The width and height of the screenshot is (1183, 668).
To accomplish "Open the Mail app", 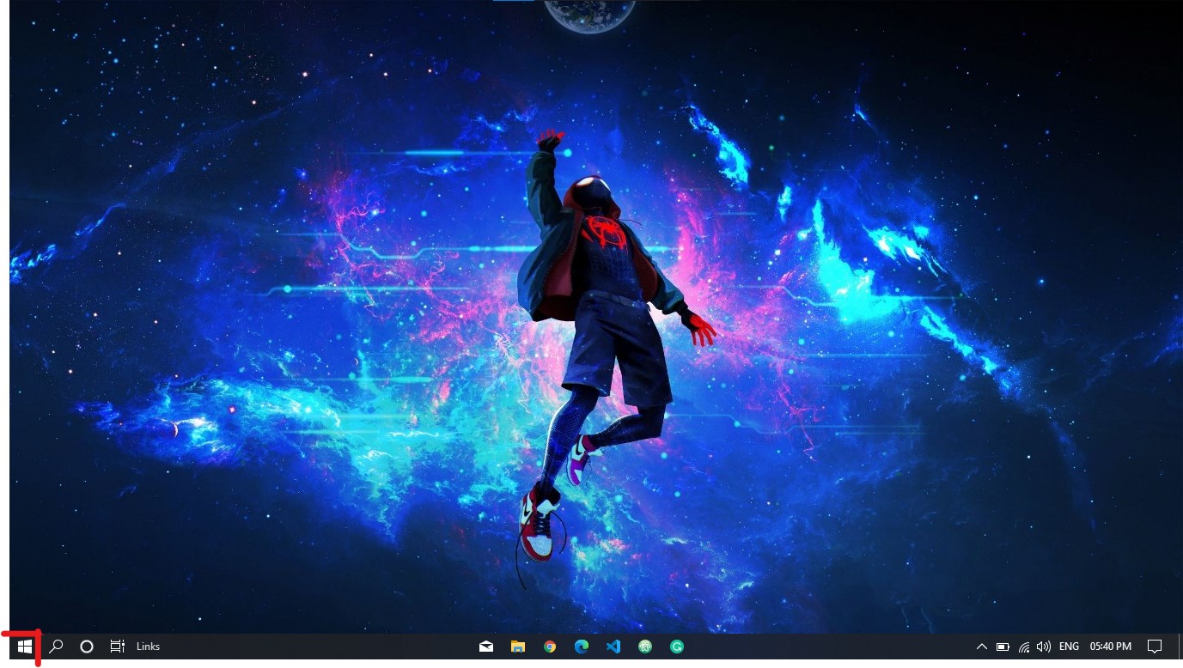I will (x=486, y=647).
